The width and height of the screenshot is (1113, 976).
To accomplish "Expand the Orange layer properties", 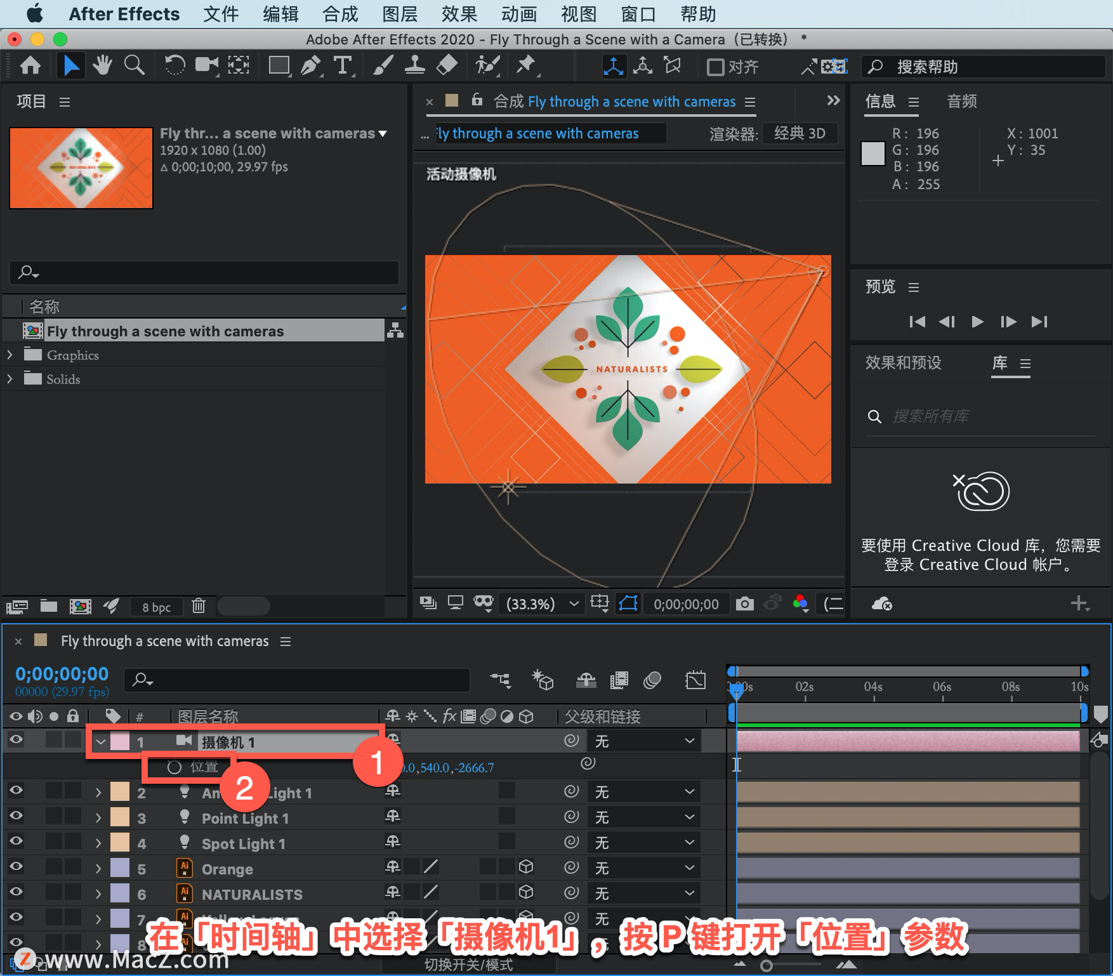I will 98,869.
